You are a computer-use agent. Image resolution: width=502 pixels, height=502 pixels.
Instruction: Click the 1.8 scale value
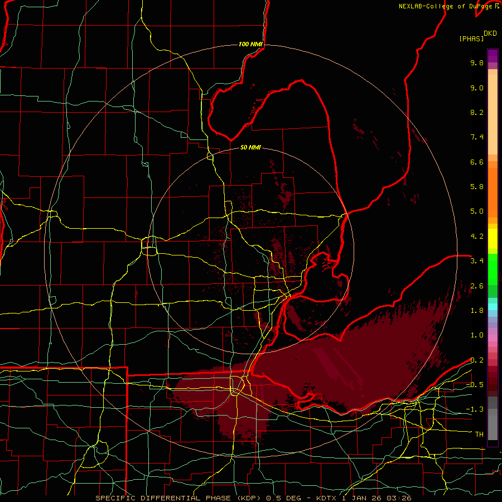477,311
